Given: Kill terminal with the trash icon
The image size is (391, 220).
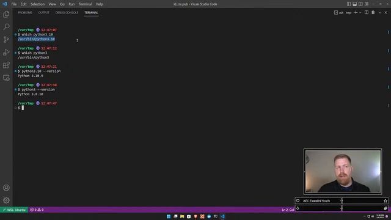Looking at the screenshot, I should (x=373, y=12).
